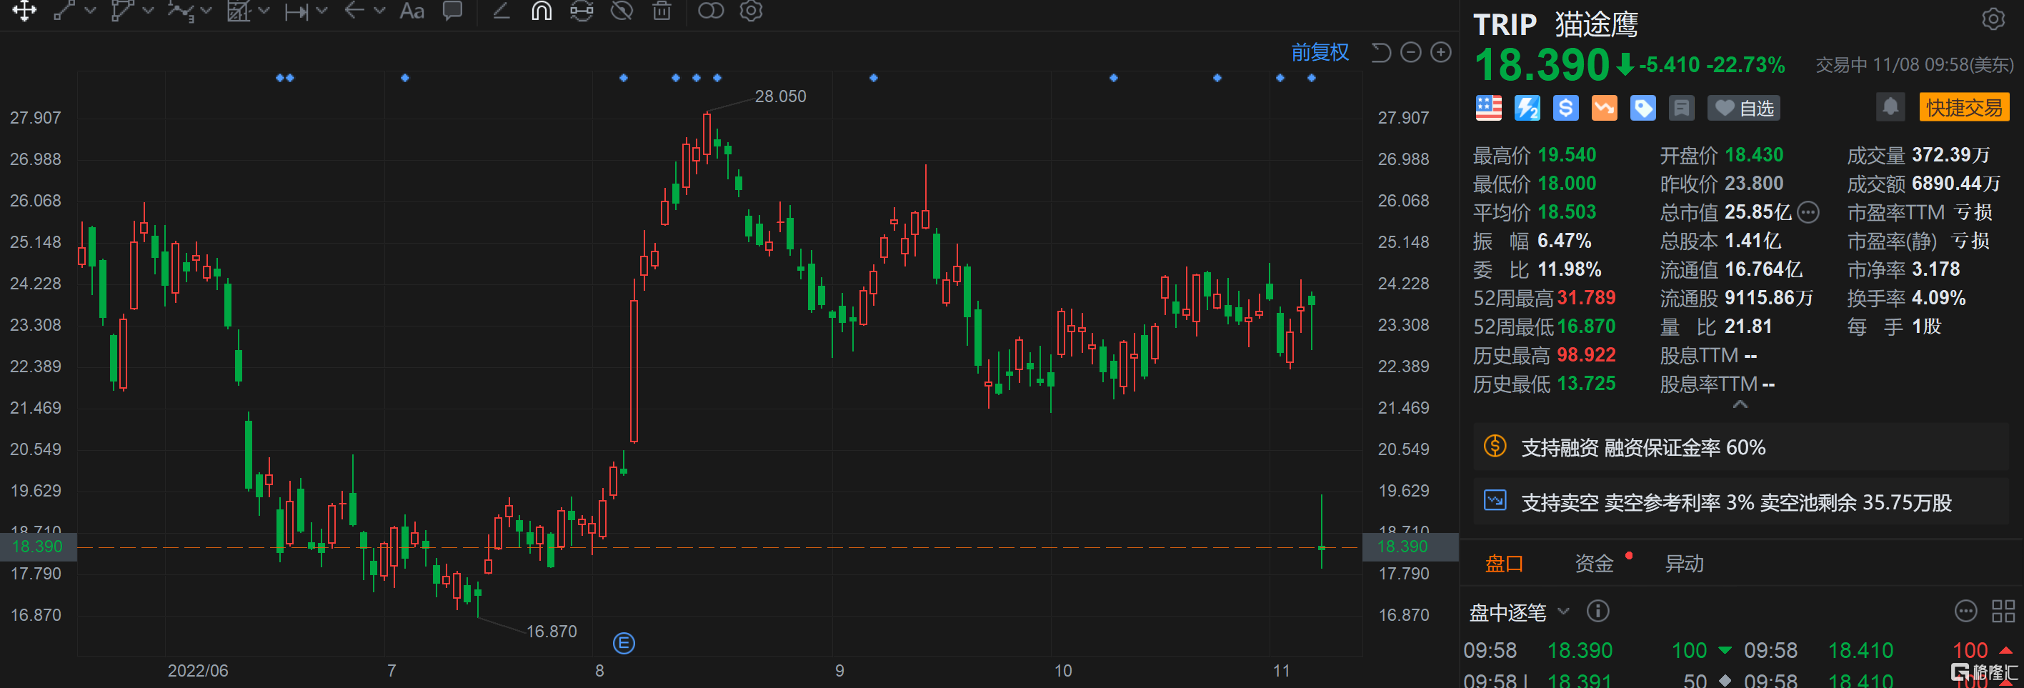Open 盘中逐笔 dropdown

tap(1519, 612)
